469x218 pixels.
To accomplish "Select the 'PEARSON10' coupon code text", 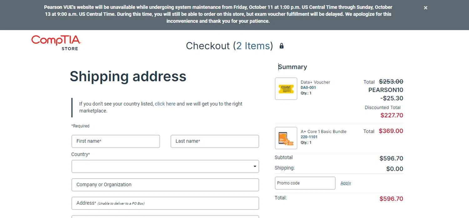I will pyautogui.click(x=386, y=90).
